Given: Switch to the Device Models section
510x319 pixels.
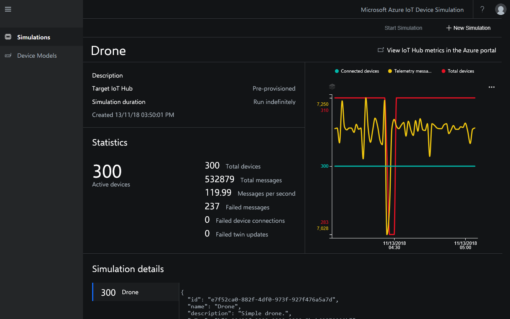Looking at the screenshot, I should [36, 55].
